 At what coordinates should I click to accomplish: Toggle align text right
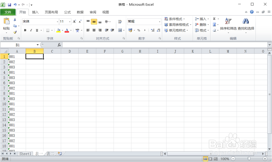100,30
